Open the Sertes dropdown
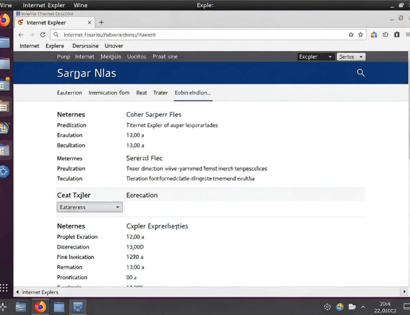Screen dimensions: 410x315 (351, 57)
